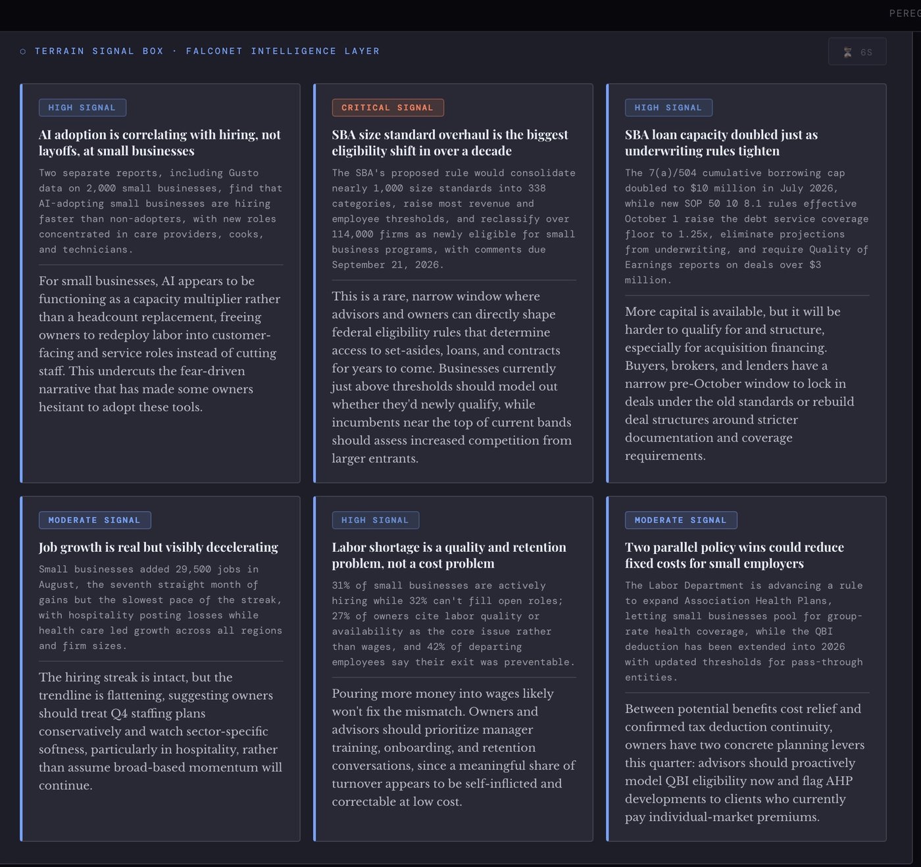Screen dimensions: 921x867
Task: Click summary starting 'The 7(a)/504 cumulative borrowing cap'
Action: (747, 226)
